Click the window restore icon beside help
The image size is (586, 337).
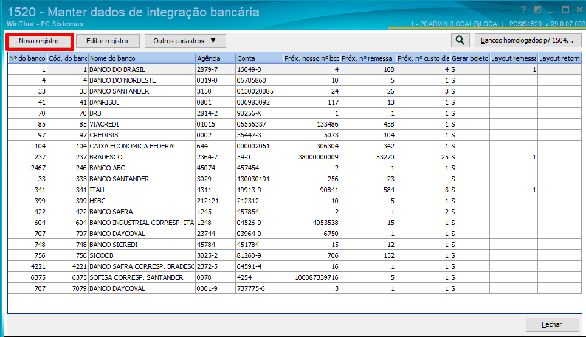point(537,10)
